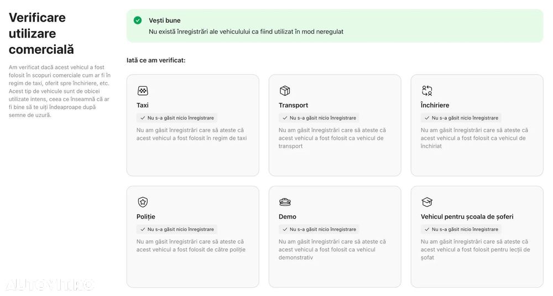Click the driving school no-record status badge
The height and width of the screenshot is (296, 553).
461,229
